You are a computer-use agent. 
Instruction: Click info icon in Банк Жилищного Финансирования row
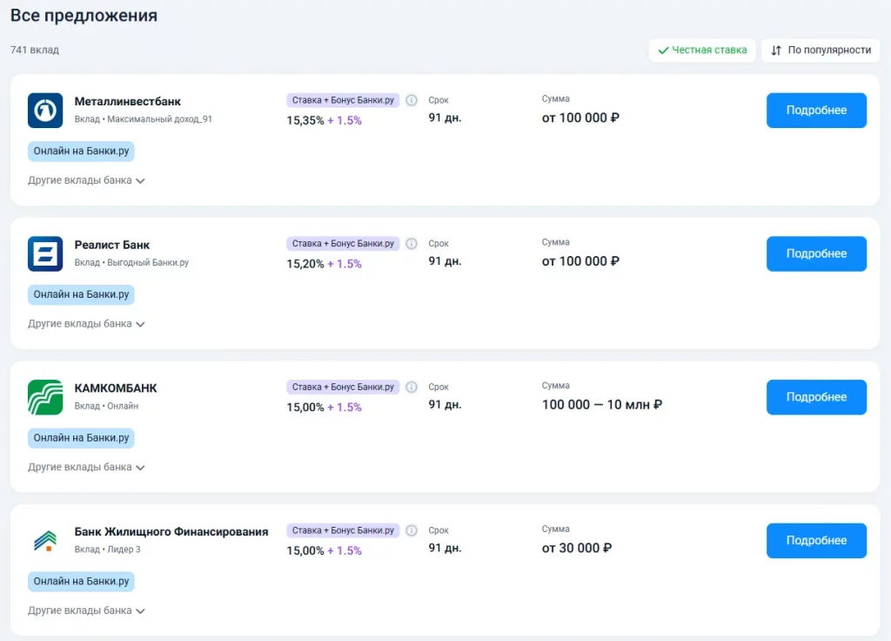412,530
